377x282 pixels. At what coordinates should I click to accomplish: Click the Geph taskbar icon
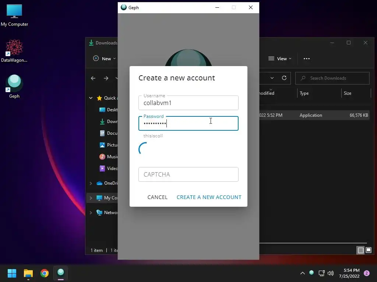coord(61,273)
